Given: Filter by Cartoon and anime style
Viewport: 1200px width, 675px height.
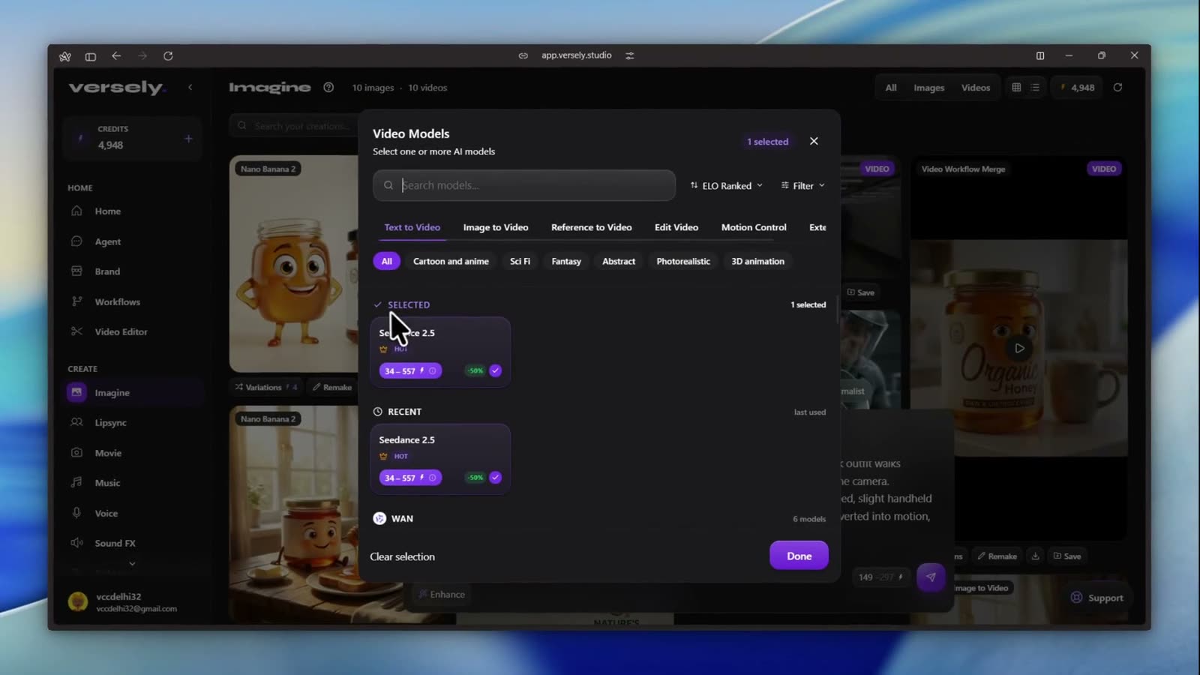Looking at the screenshot, I should point(451,261).
